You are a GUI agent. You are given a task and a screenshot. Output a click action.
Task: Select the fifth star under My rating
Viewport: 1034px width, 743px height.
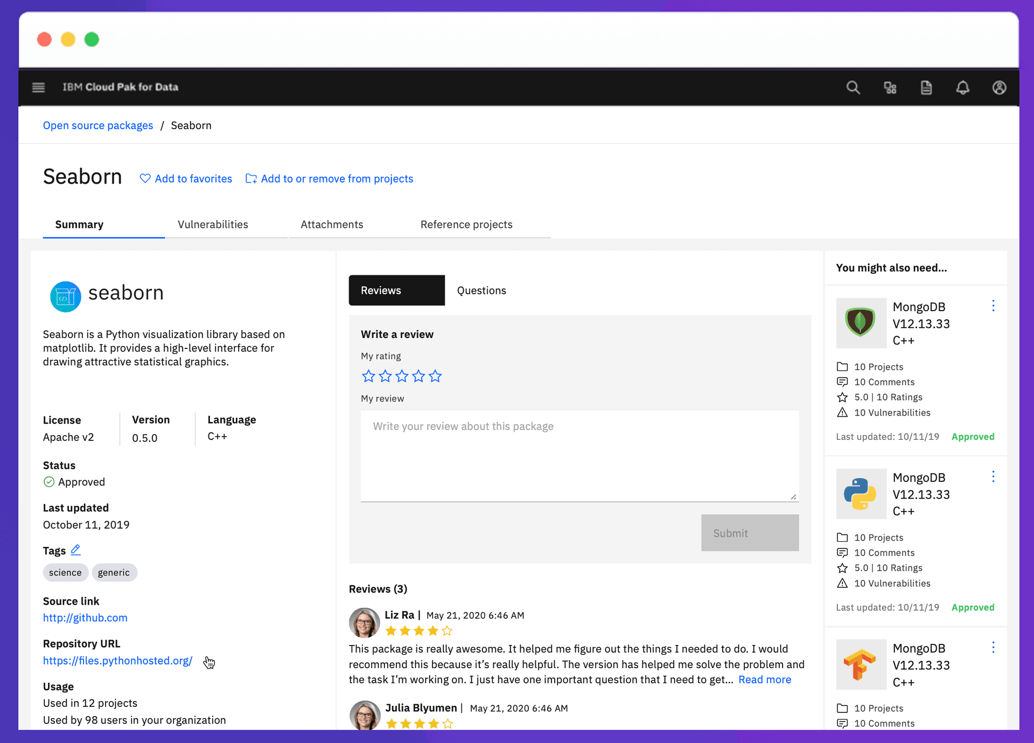point(435,376)
